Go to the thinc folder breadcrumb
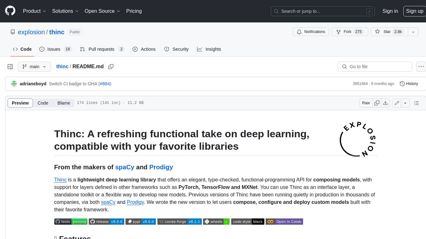Image resolution: width=426 pixels, height=239 pixels. (x=62, y=66)
